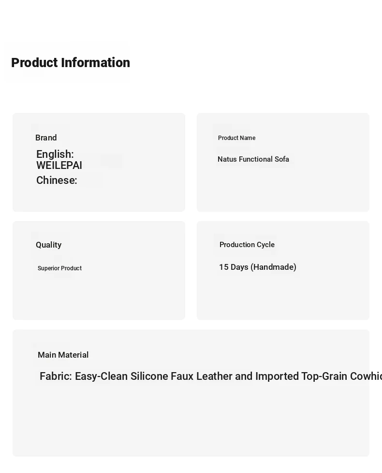Image resolution: width=382 pixels, height=473 pixels.
Task: Click the word Handmade in production cycle
Action: tap(274, 267)
